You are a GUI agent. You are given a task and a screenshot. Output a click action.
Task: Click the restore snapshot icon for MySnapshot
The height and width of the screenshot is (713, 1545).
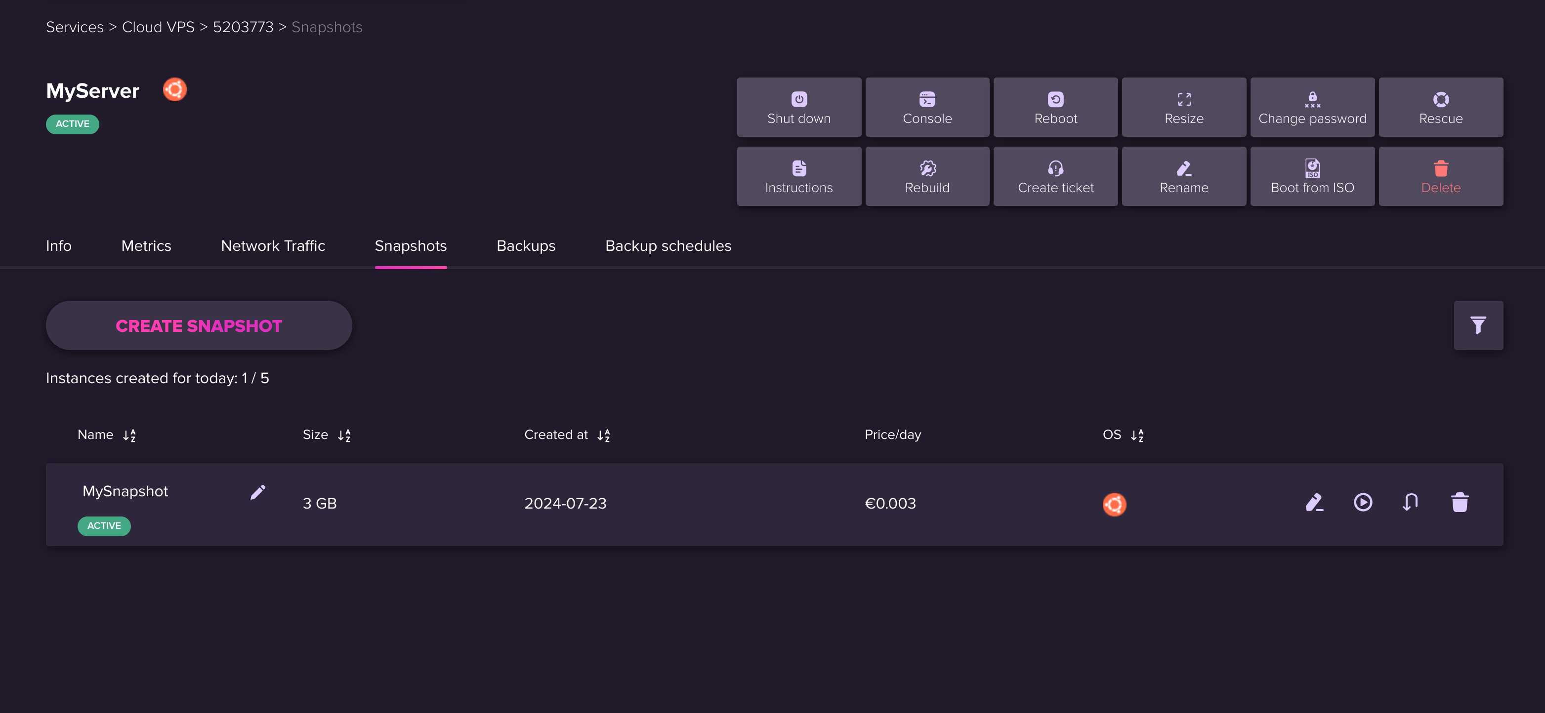[1410, 504]
